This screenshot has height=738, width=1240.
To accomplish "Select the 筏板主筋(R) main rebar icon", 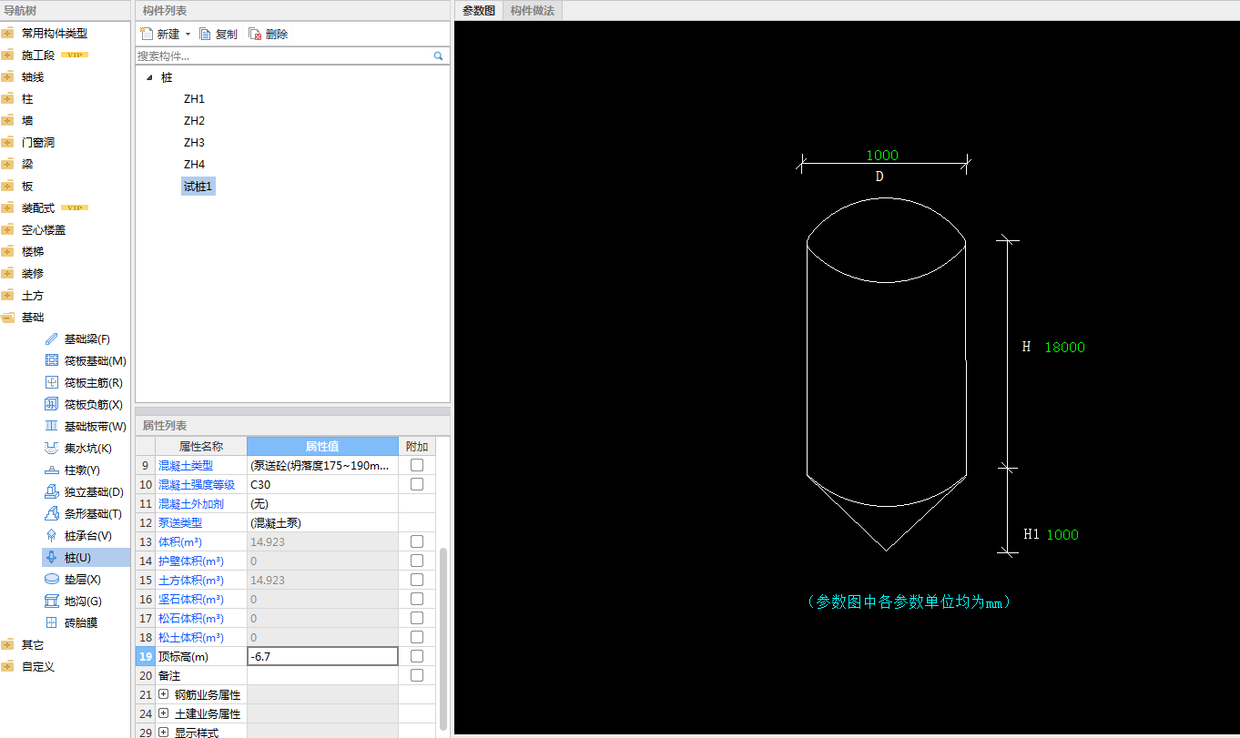I will pos(52,382).
